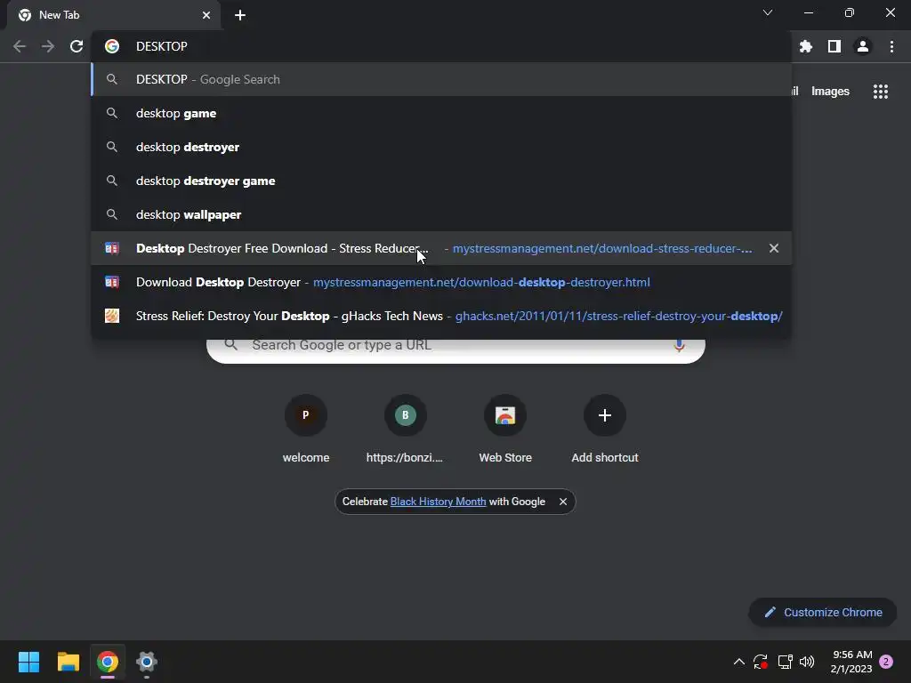911x683 pixels.
Task: Open the Black History Month link
Action: pos(438,502)
